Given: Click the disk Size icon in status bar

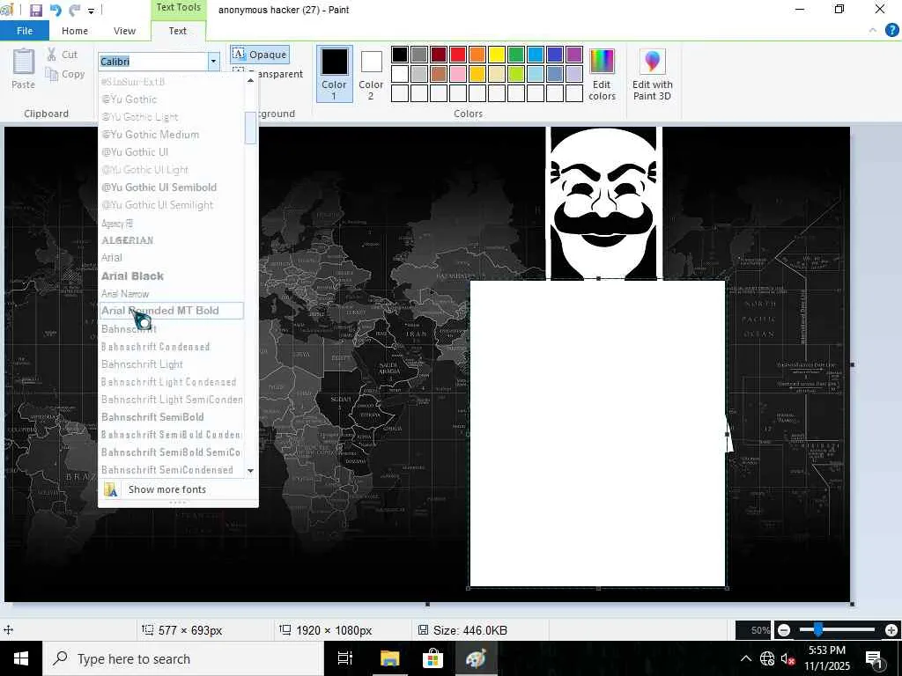Looking at the screenshot, I should pyautogui.click(x=424, y=630).
